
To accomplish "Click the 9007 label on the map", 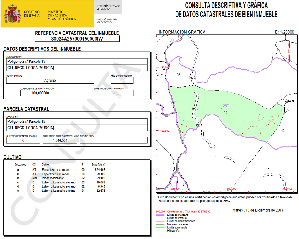I will coord(173,103).
